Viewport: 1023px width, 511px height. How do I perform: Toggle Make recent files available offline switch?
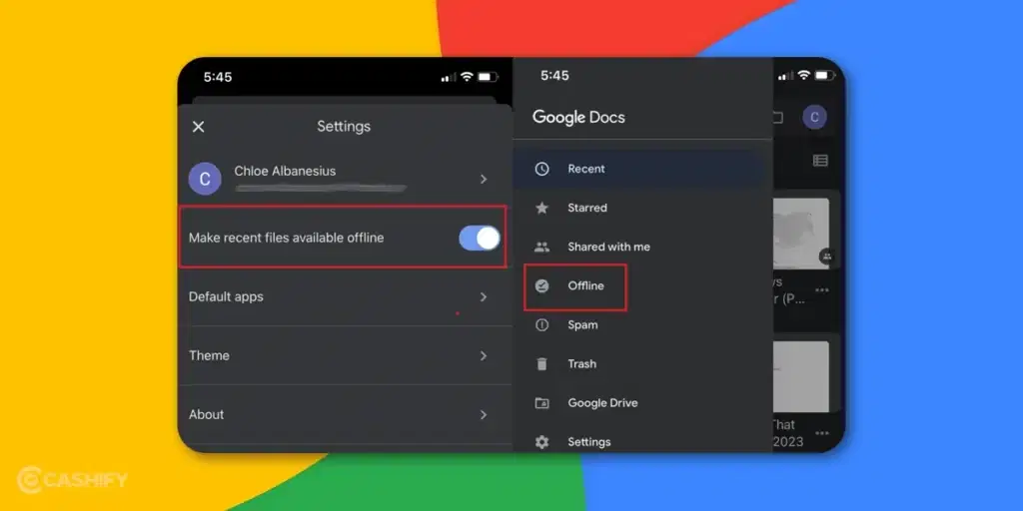480,238
